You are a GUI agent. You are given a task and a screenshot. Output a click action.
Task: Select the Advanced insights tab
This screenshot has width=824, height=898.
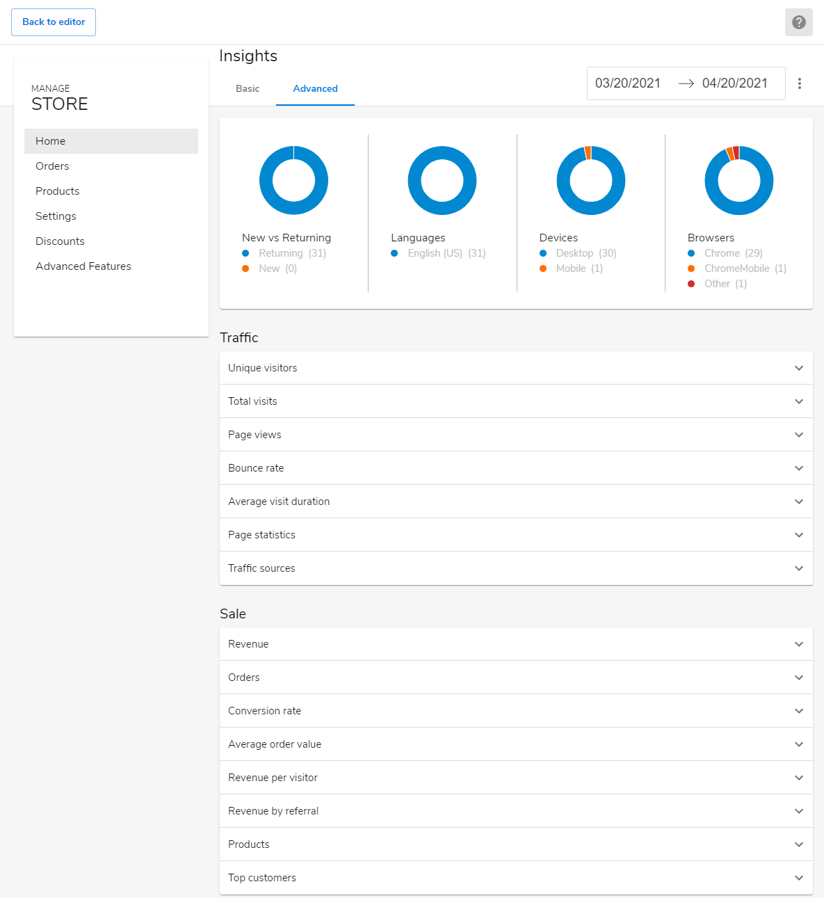click(315, 88)
